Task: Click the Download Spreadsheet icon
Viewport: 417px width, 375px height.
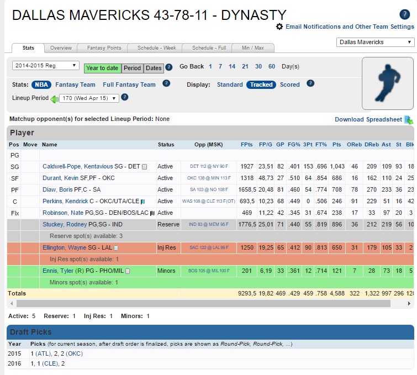Action: click(409, 120)
